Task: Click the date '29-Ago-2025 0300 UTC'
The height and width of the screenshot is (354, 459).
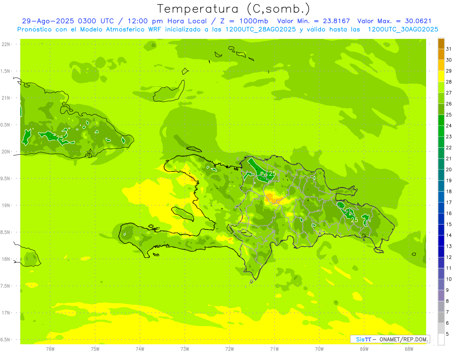Action: tap(68, 21)
